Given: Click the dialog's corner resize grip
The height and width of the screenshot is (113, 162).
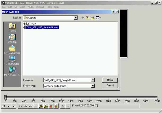Looking at the screenshot, I should coord(118,89).
